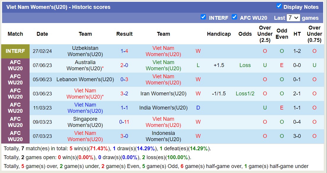Open Iran Women's(U20) team page
The height and width of the screenshot is (173, 327).
[163, 94]
